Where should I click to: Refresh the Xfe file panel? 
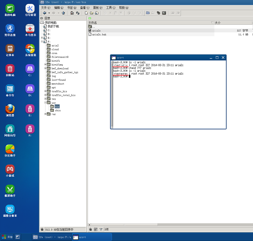pos(78,13)
